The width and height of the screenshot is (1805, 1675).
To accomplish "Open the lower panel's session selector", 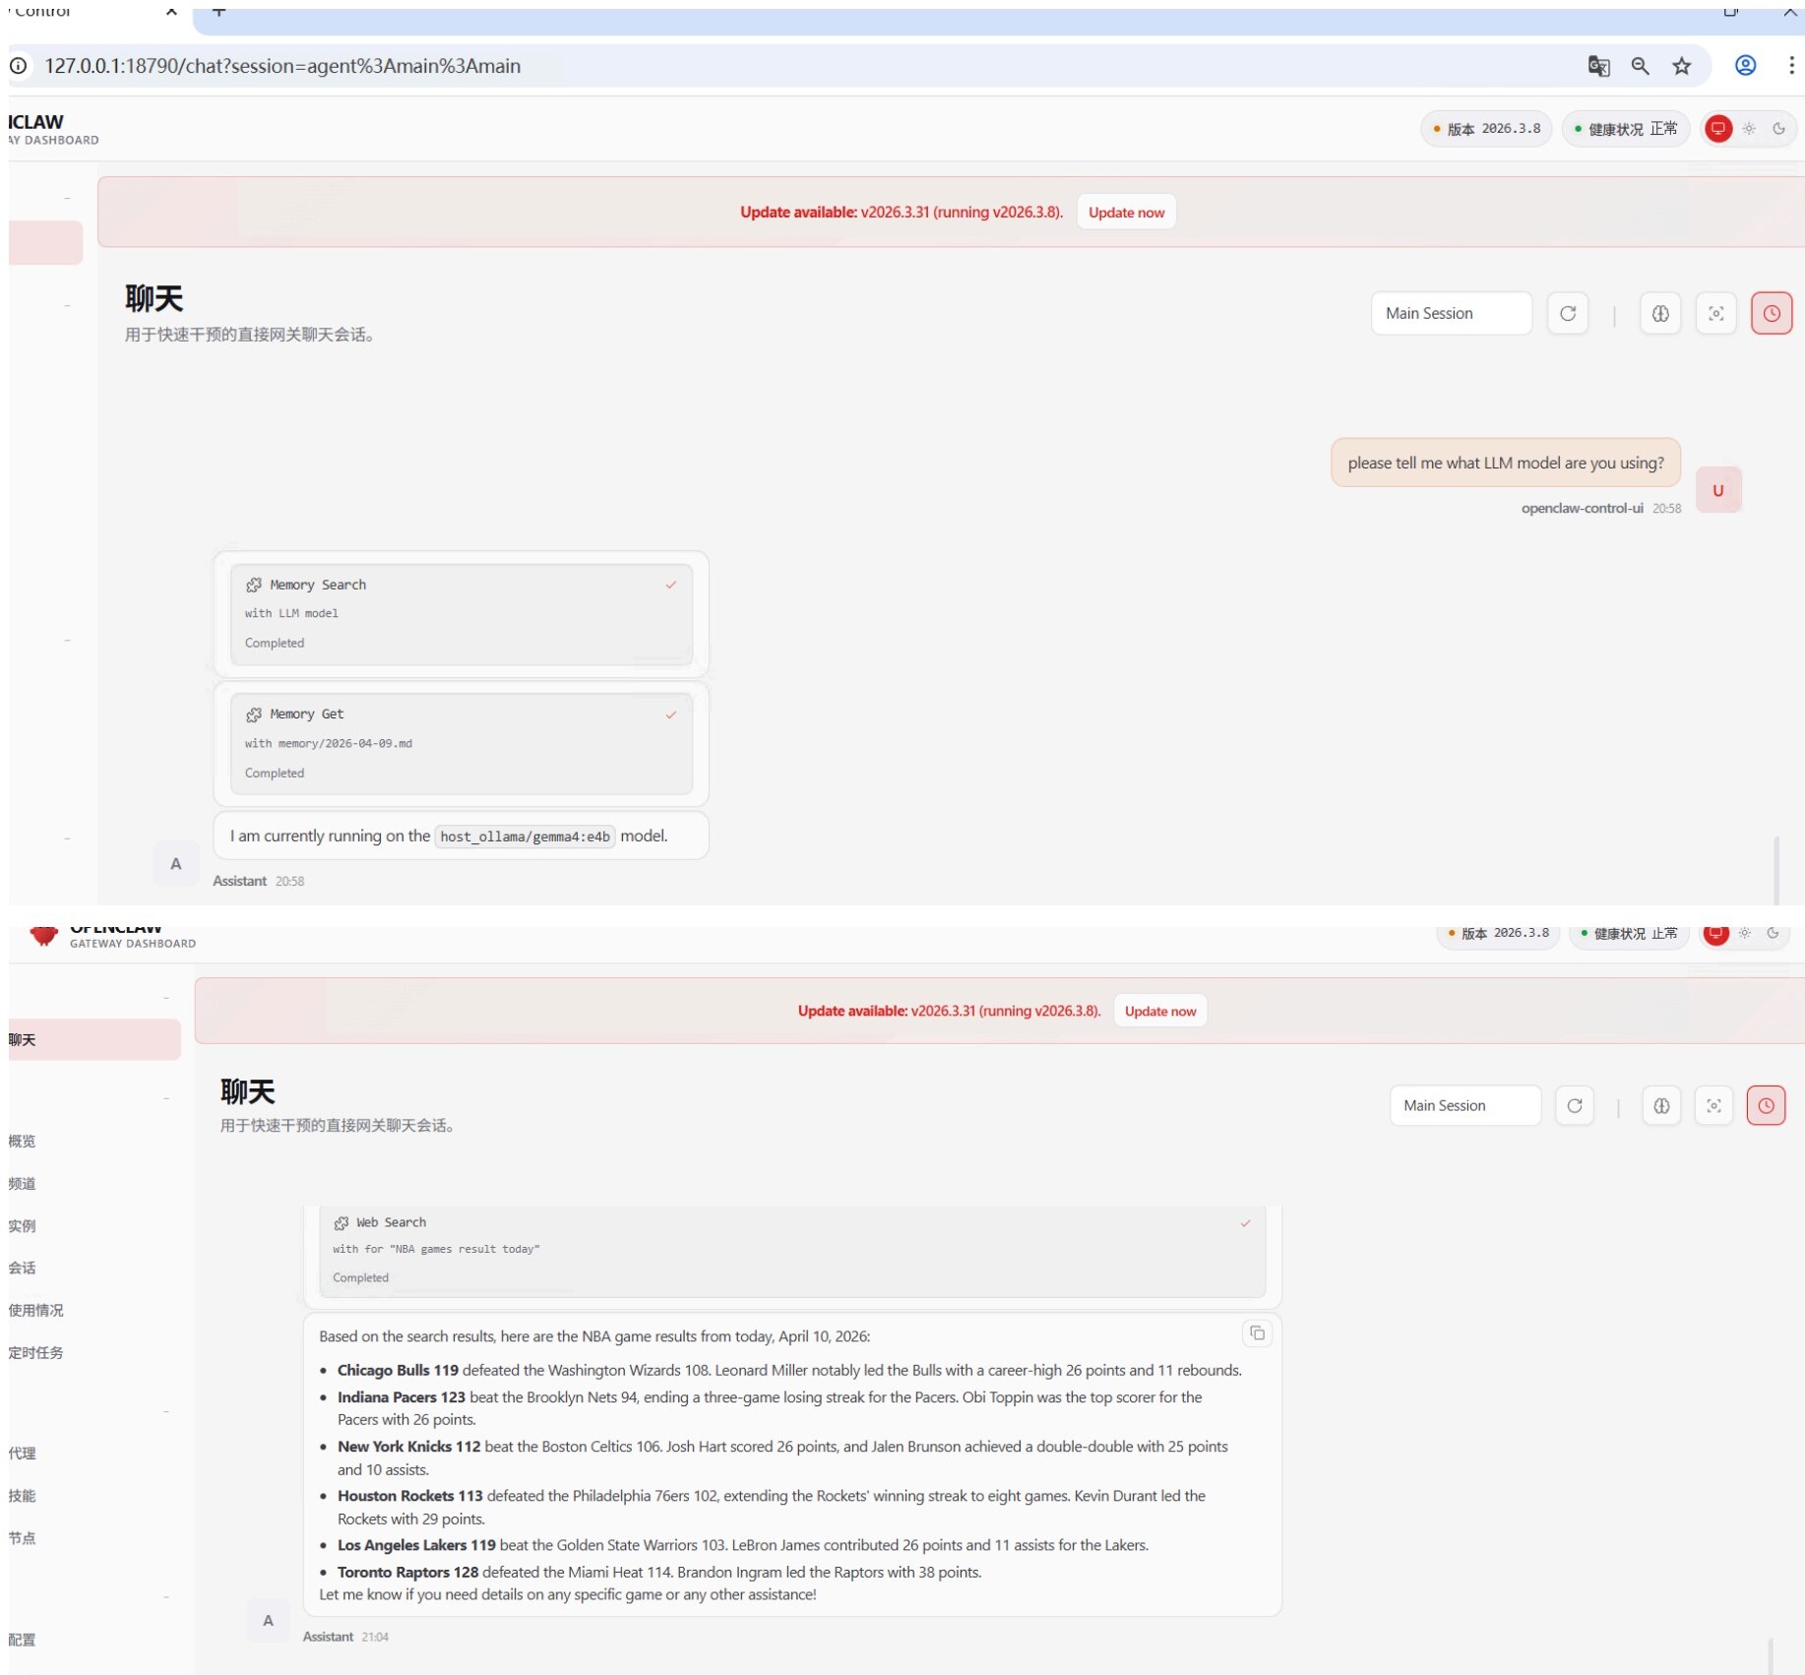I will pyautogui.click(x=1463, y=1105).
